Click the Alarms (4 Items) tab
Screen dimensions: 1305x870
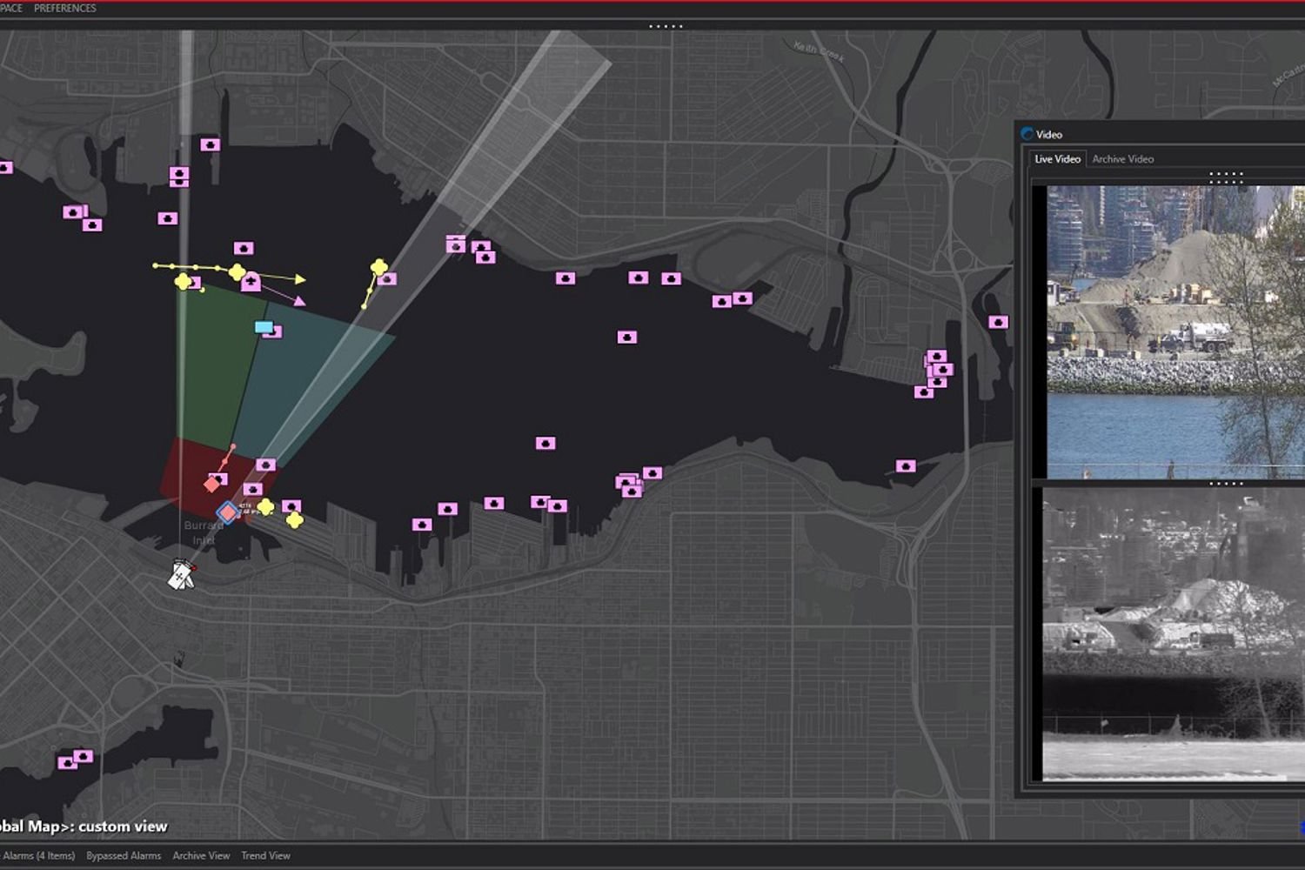(38, 855)
